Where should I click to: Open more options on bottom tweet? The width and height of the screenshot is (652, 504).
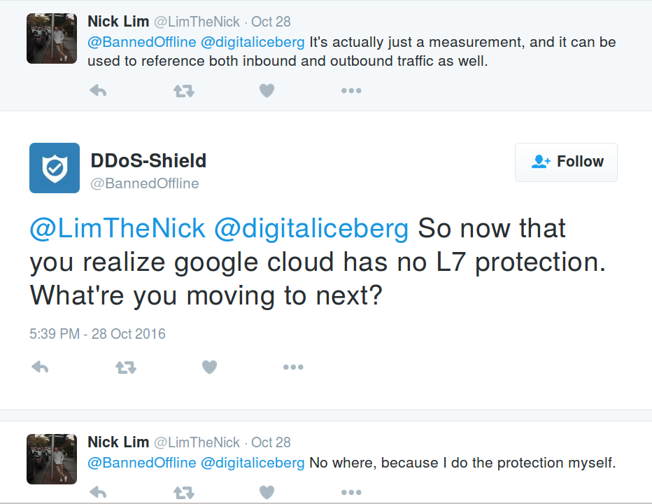(x=351, y=492)
